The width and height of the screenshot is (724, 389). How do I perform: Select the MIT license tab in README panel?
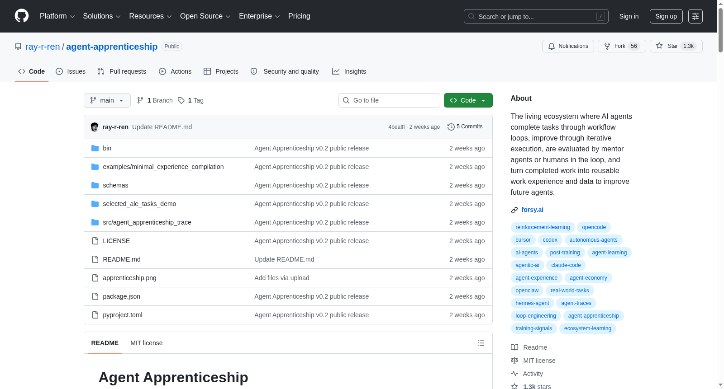(x=146, y=343)
